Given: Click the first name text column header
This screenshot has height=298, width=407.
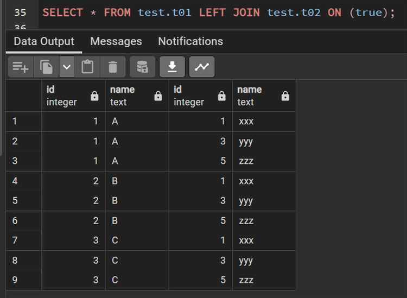Looking at the screenshot, I should (x=137, y=96).
